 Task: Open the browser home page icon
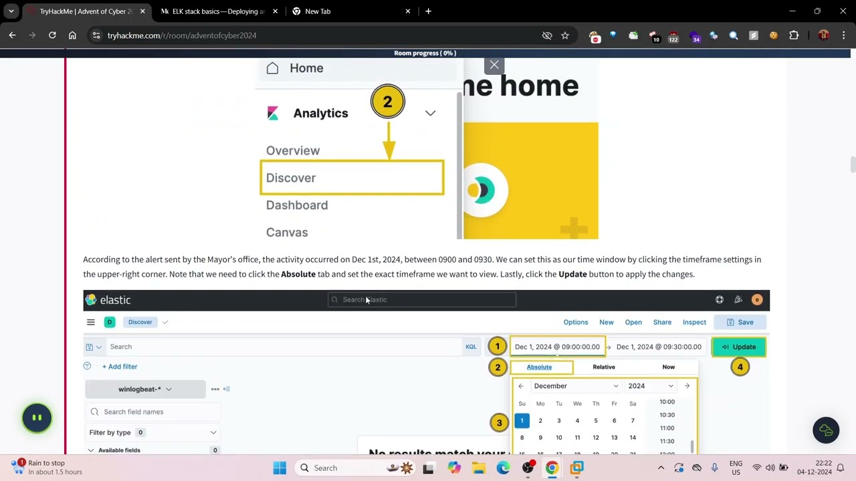click(x=72, y=35)
